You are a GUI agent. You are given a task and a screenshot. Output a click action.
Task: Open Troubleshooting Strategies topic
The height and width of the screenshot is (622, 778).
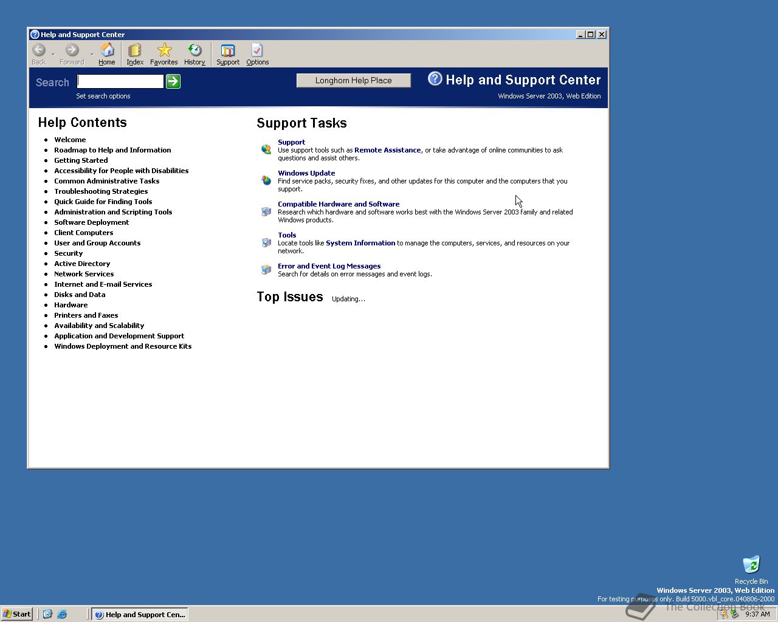click(x=101, y=191)
